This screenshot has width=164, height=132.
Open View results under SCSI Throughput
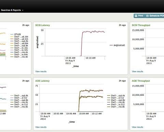(x=137, y=71)
